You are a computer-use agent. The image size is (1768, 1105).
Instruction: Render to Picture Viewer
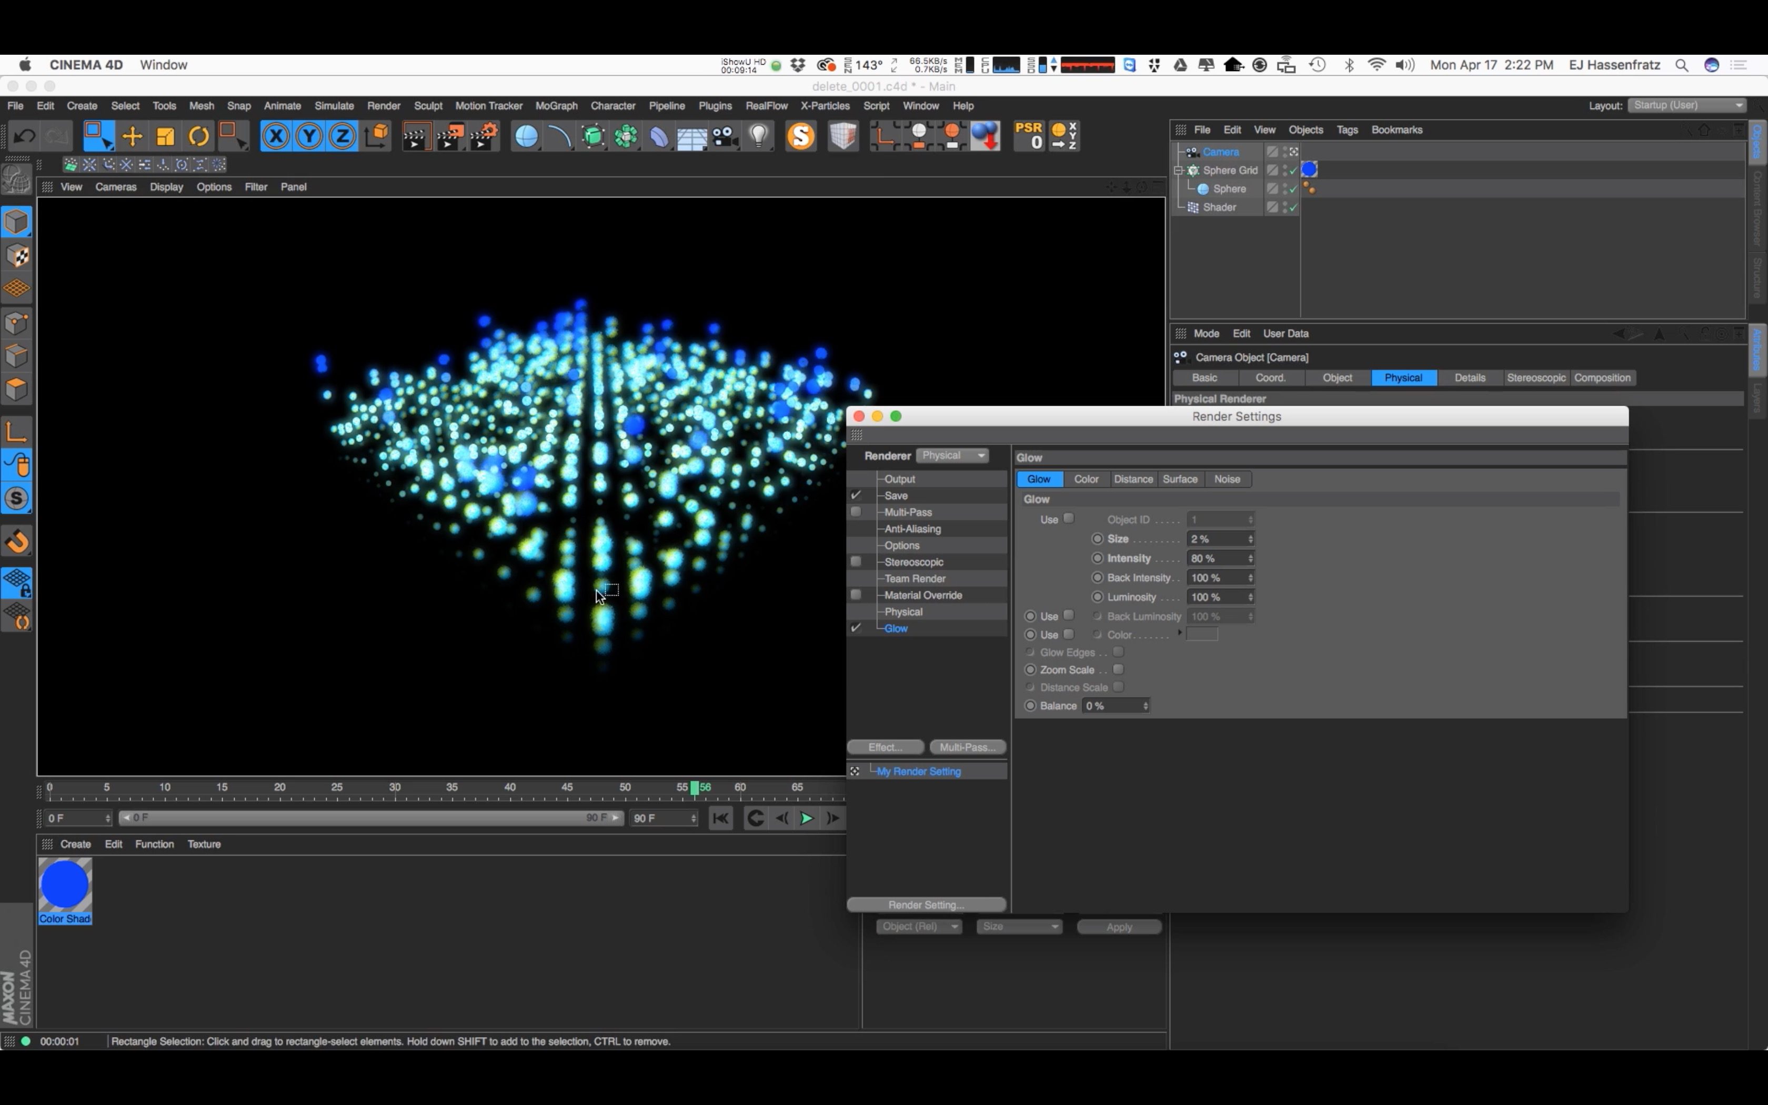(x=450, y=137)
